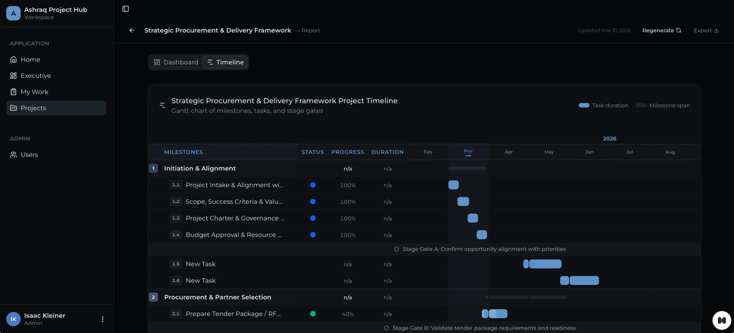
Task: Select the Aug month column header
Action: coord(670,152)
